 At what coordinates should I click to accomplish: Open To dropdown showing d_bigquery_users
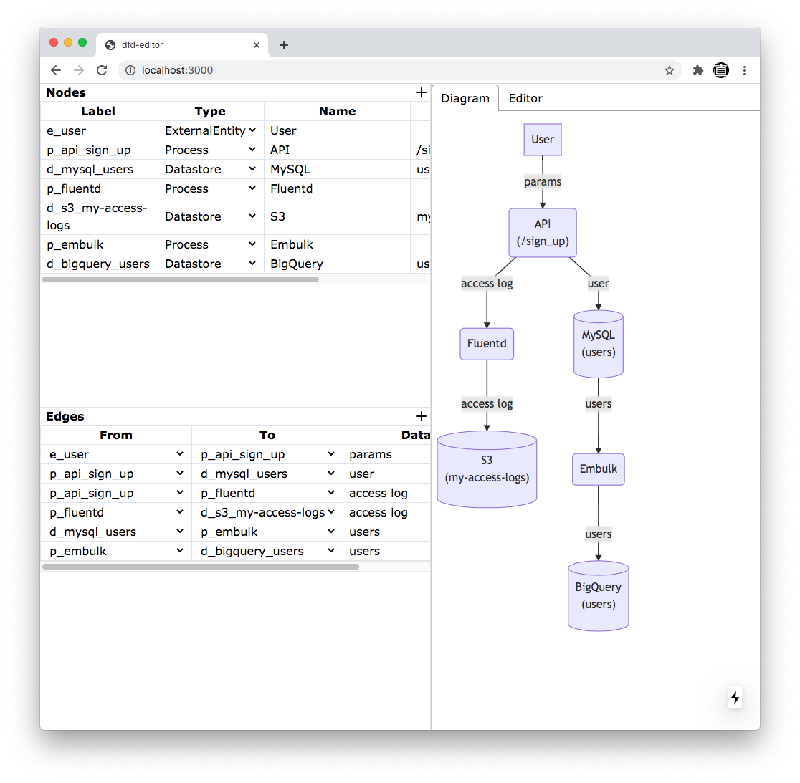(267, 551)
